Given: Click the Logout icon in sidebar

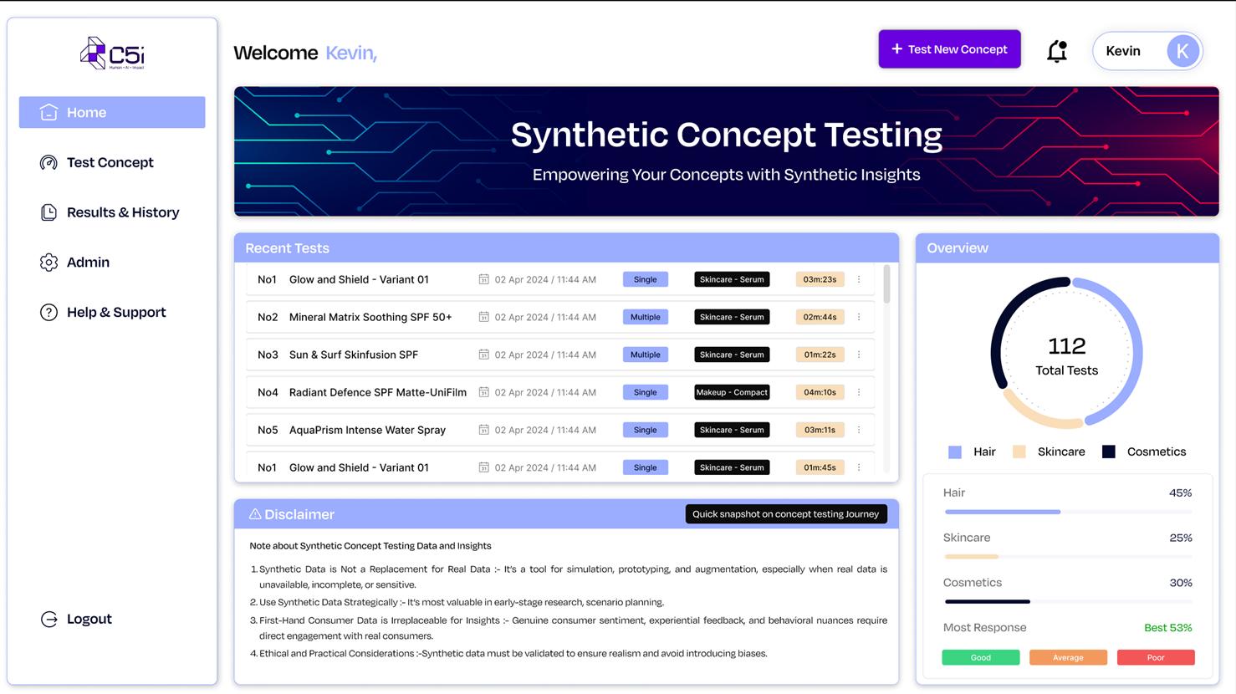Looking at the screenshot, I should (49, 619).
